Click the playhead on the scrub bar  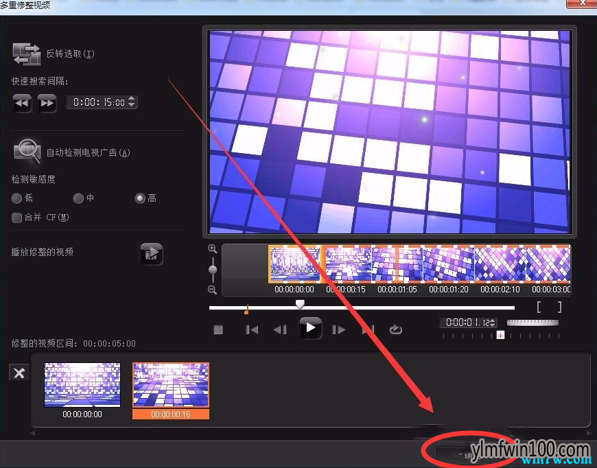click(x=300, y=304)
